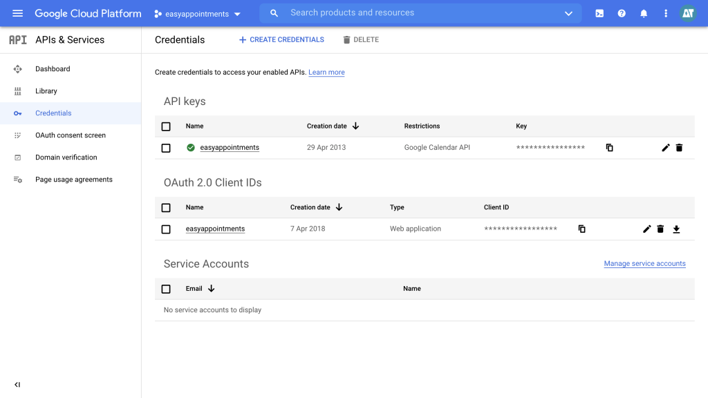Viewport: 708px width, 398px height.
Task: Collapse the sidebar with bottom arrow icon
Action: click(17, 384)
